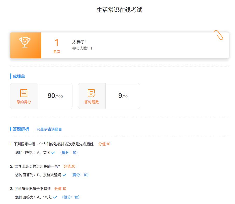The height and width of the screenshot is (204, 235).
Task: Click the 得分: 10 label of question 1
Action: pyautogui.click(x=69, y=153)
